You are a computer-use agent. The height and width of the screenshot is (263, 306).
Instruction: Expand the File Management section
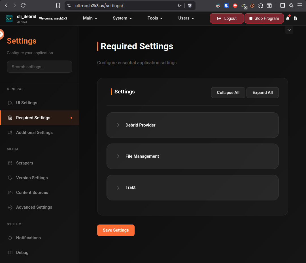tap(193, 156)
